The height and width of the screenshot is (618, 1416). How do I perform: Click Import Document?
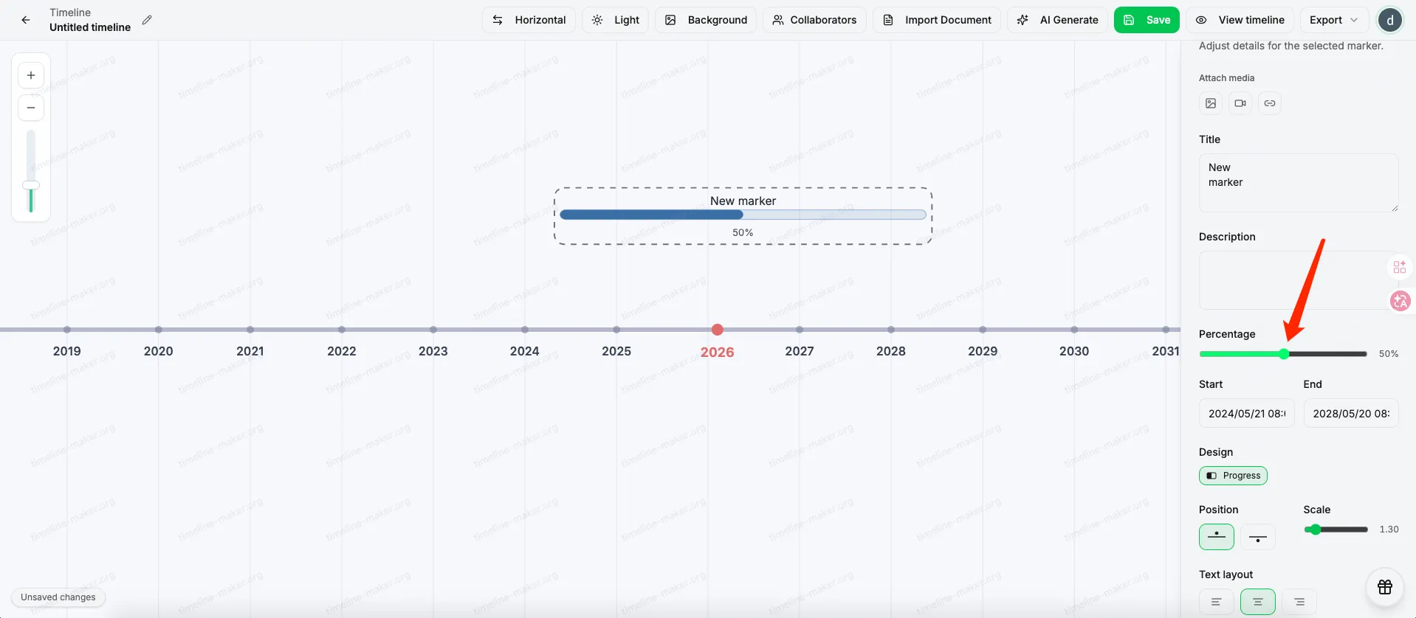[937, 20]
